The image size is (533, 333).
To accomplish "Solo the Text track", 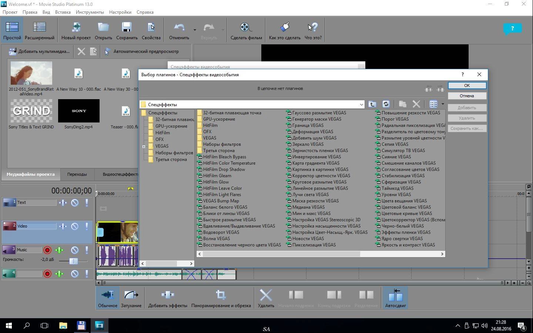I will (87, 203).
